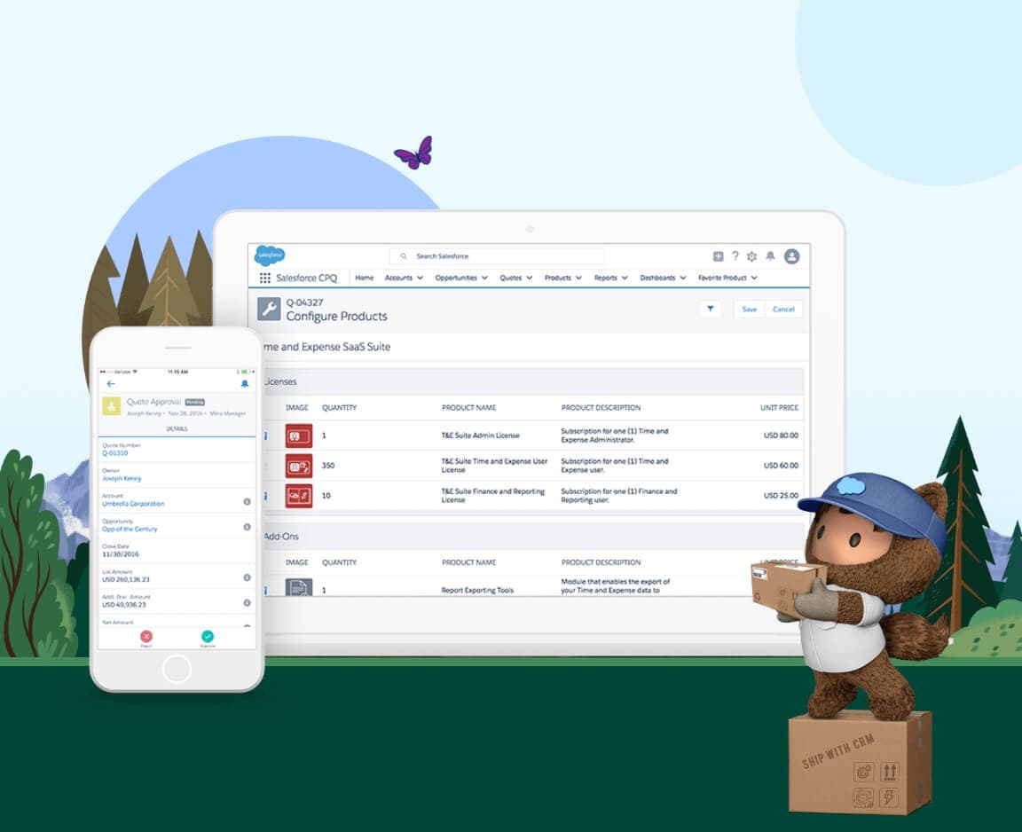1022x832 pixels.
Task: Tap the info icon beside USD 260,136.23
Action: (247, 577)
